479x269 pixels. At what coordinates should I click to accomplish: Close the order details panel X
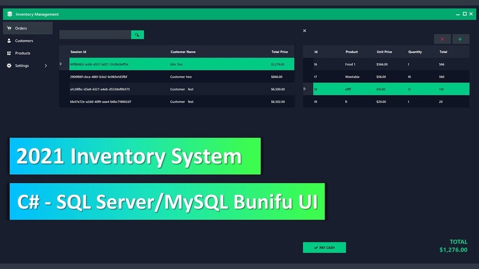305,30
